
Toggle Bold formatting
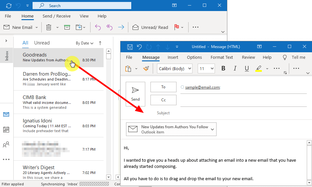coord(223,69)
